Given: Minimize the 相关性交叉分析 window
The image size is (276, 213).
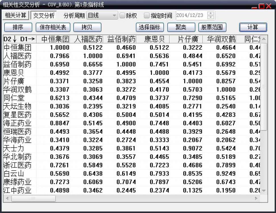Looking at the screenshot, I should pos(254,8).
